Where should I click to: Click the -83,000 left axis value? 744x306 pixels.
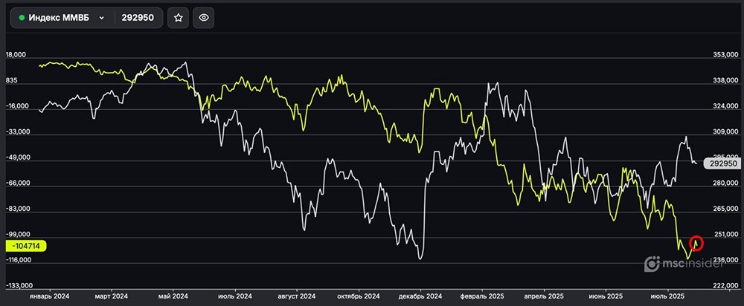[x=17, y=209]
